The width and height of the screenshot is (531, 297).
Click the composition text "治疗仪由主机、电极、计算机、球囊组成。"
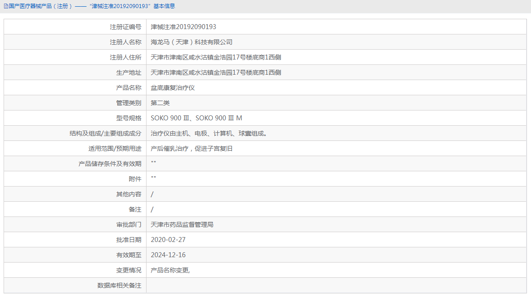pos(210,133)
